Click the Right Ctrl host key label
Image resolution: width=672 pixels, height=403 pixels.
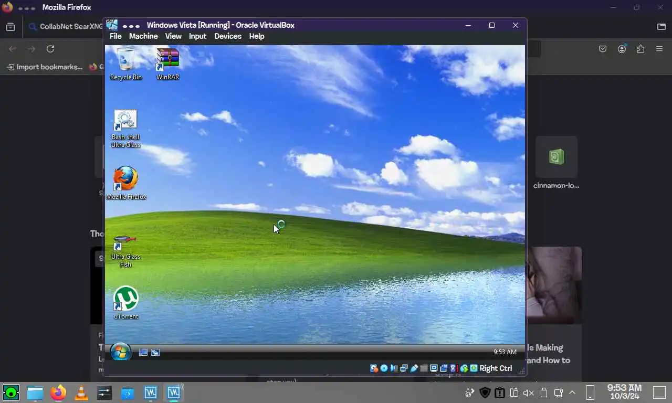click(496, 368)
